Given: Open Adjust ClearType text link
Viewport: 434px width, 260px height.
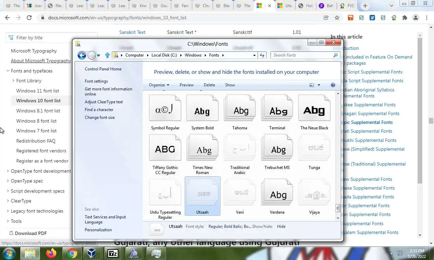Looking at the screenshot, I should tap(104, 102).
